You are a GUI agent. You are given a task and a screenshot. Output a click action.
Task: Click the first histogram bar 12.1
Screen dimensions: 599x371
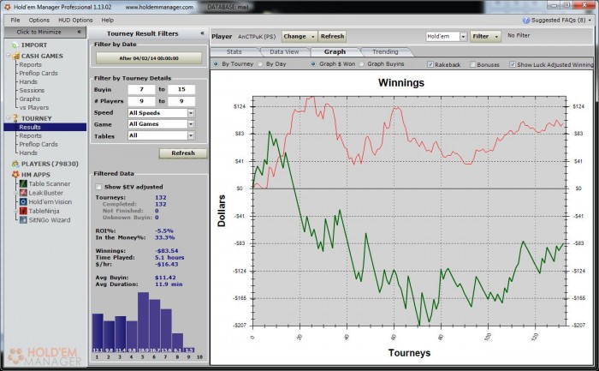(98, 332)
